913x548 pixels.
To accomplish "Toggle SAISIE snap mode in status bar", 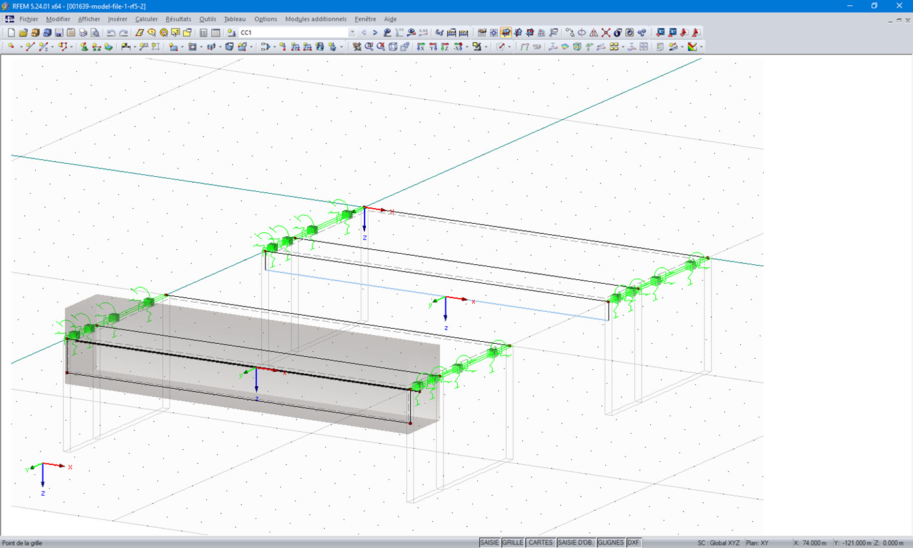I will point(489,542).
